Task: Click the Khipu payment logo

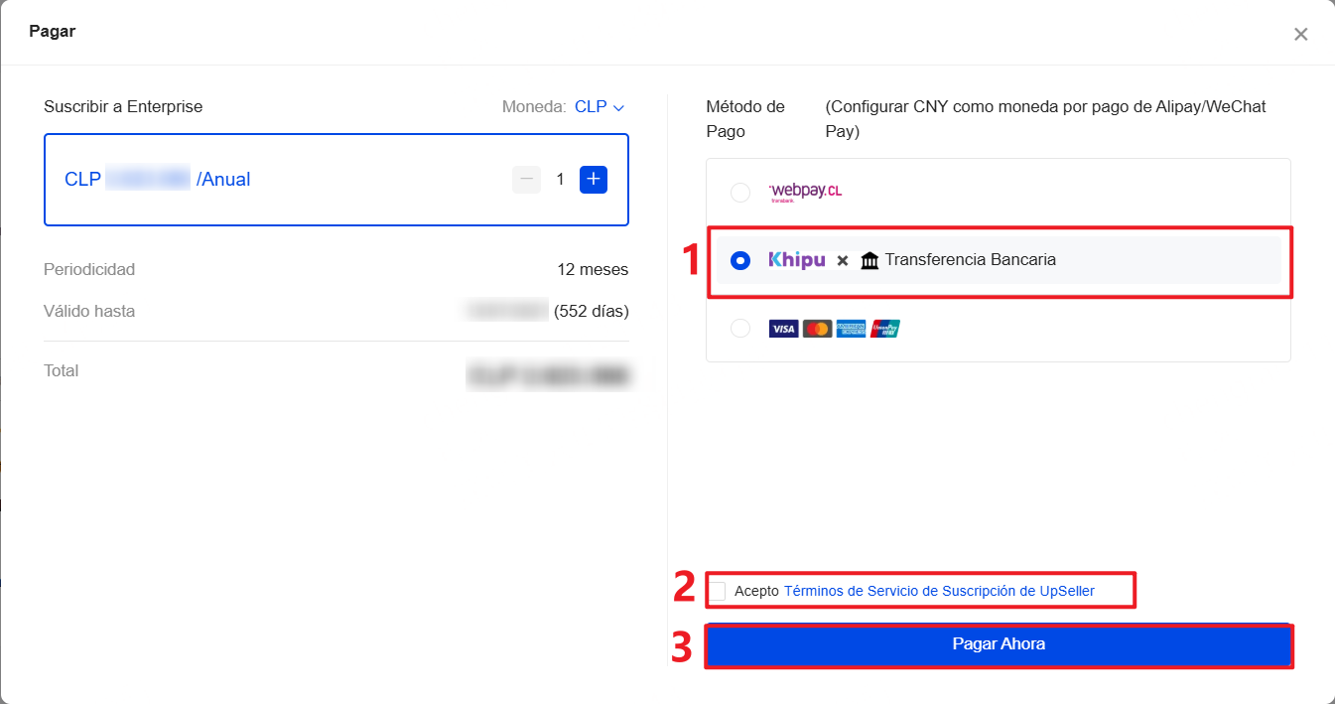Action: [799, 259]
